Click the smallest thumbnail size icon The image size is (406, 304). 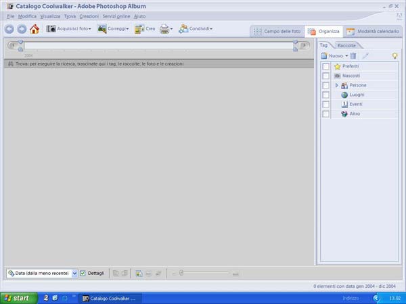174,274
